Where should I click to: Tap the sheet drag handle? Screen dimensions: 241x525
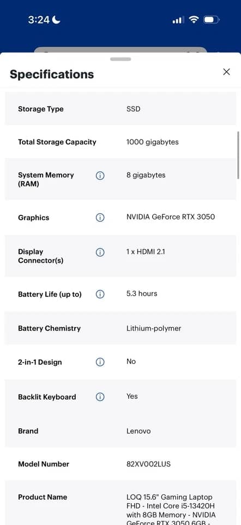pyautogui.click(x=120, y=59)
